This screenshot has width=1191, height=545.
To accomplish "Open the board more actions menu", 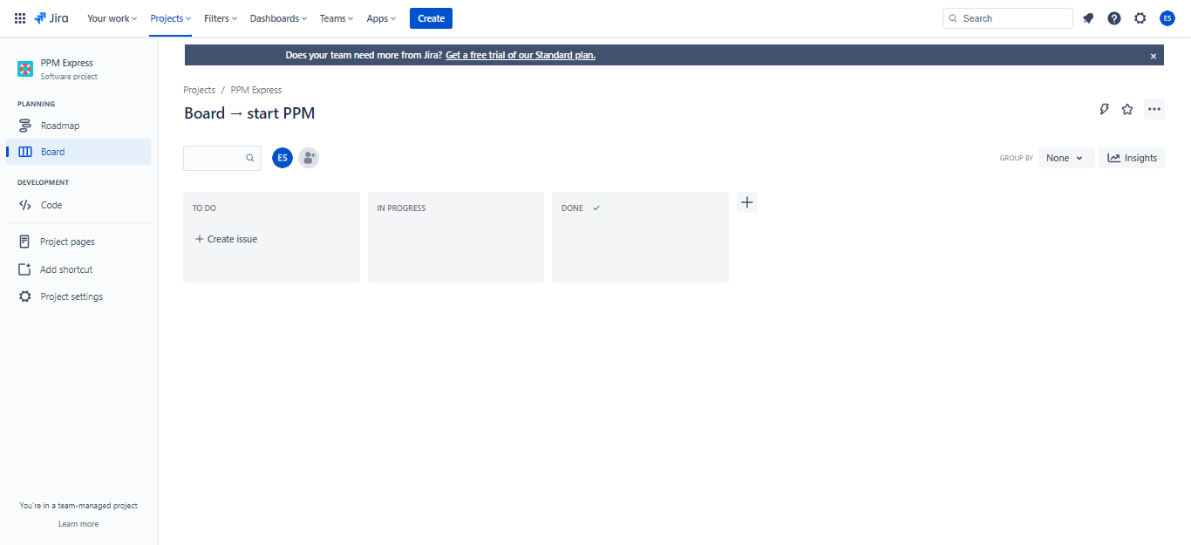I will tap(1154, 109).
